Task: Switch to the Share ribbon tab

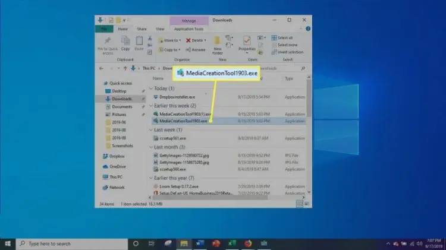Action: point(142,29)
